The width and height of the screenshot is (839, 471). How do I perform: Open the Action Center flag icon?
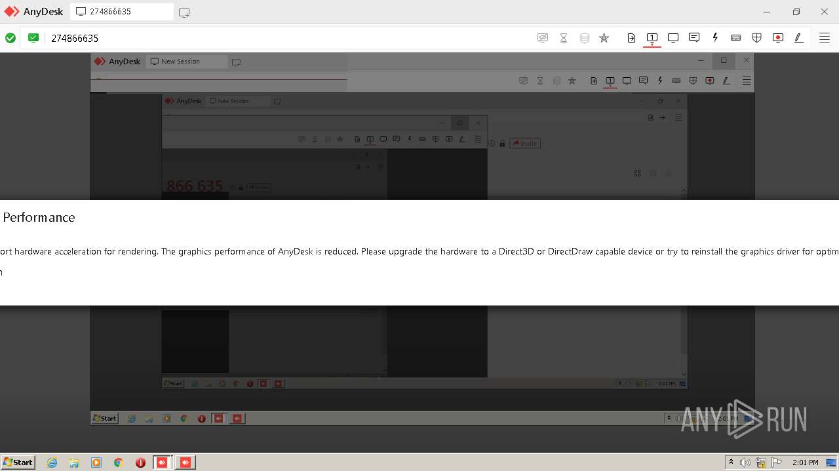(x=777, y=462)
